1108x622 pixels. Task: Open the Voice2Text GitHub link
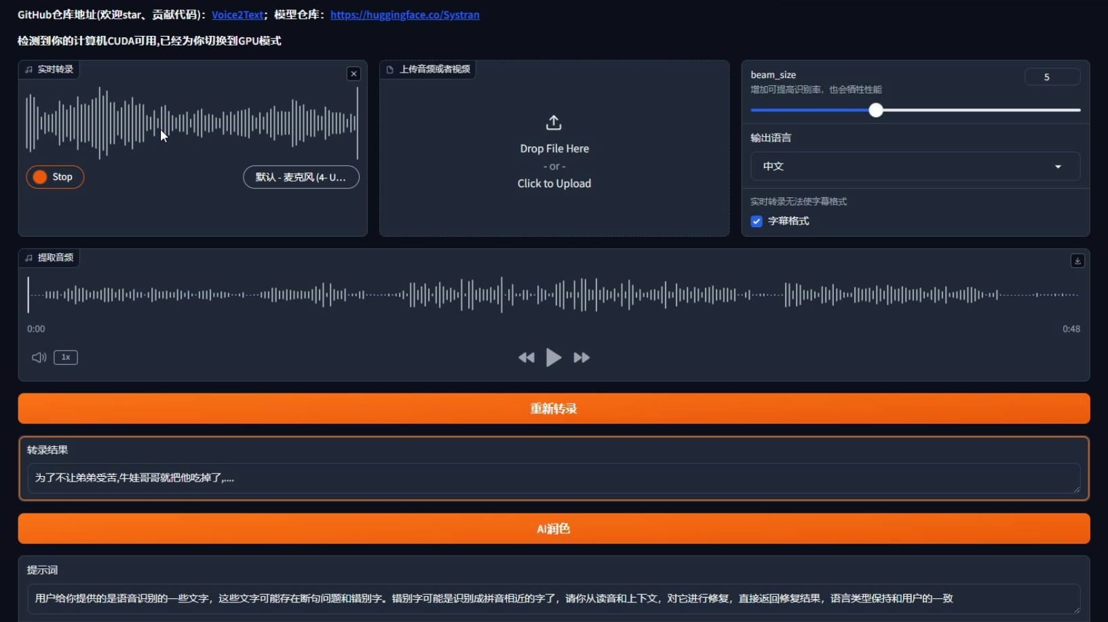click(x=237, y=14)
